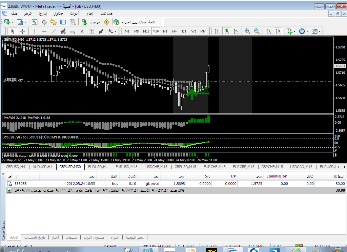This screenshot has height=252, width=347.
Task: Switch to the EURUSD,H1 chart tab
Action: 98,167
